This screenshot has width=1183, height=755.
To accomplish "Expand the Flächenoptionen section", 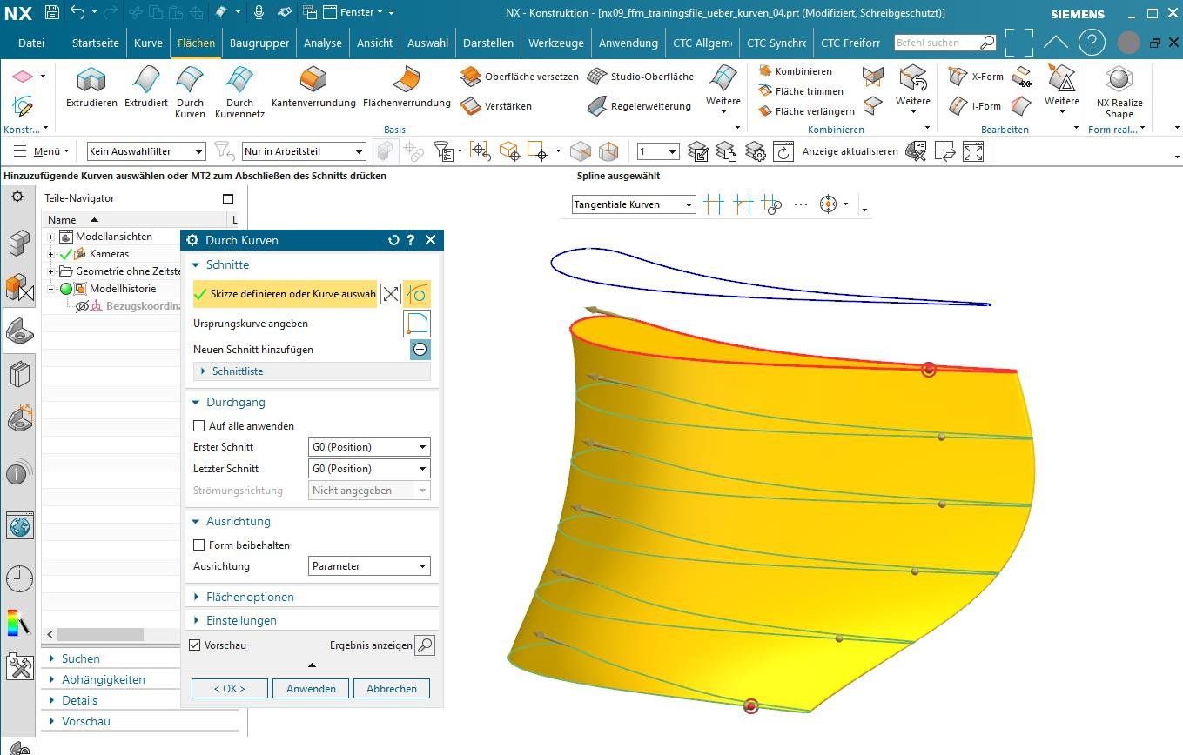I will [250, 597].
